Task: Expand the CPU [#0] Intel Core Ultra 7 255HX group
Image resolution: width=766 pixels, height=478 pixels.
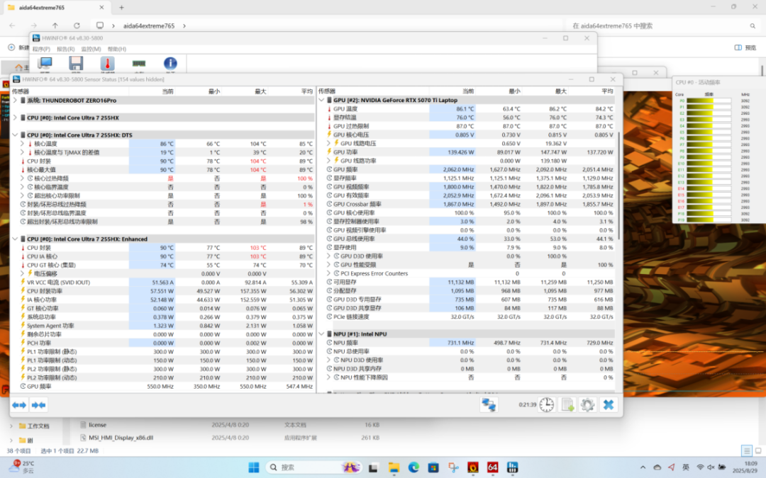Action: click(x=15, y=118)
